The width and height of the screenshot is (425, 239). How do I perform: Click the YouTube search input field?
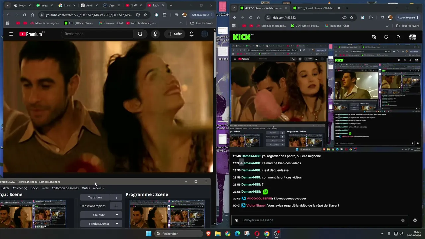click(97, 34)
